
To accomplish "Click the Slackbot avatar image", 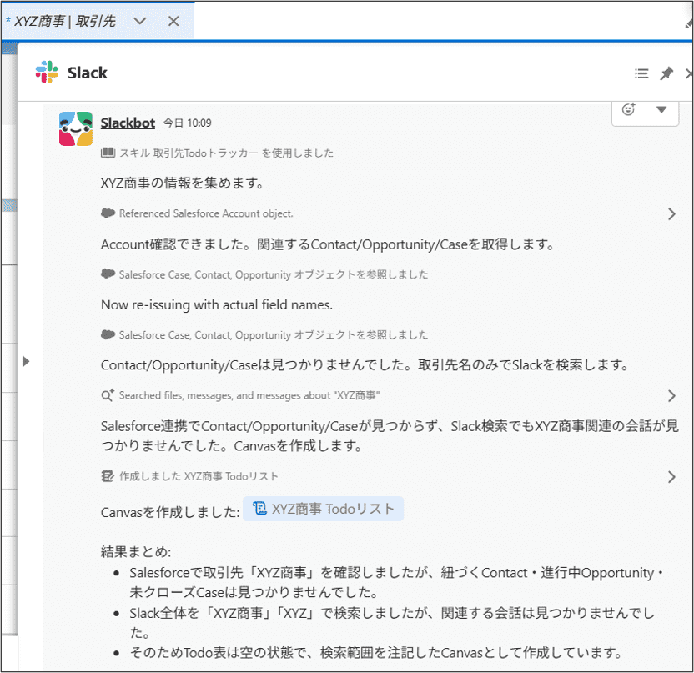I will coord(76,128).
